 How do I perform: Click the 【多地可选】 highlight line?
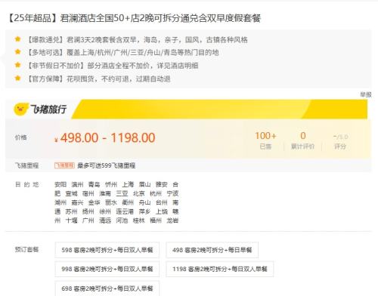pyautogui.click(x=122, y=53)
